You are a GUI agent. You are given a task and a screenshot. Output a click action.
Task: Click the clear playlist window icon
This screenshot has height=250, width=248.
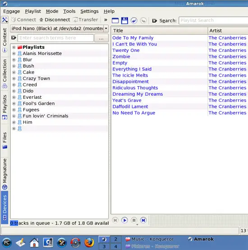coord(115,21)
